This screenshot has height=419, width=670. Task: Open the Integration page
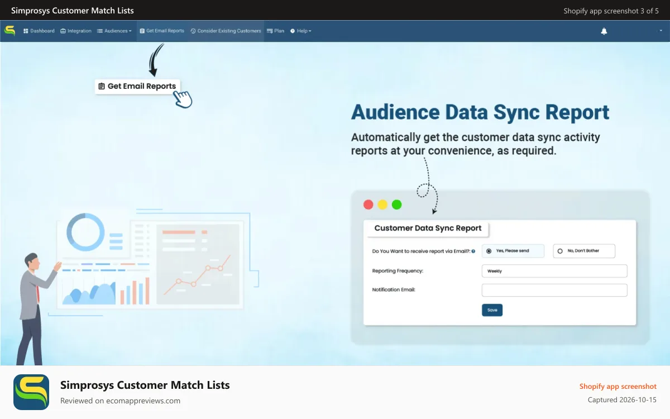pyautogui.click(x=76, y=31)
